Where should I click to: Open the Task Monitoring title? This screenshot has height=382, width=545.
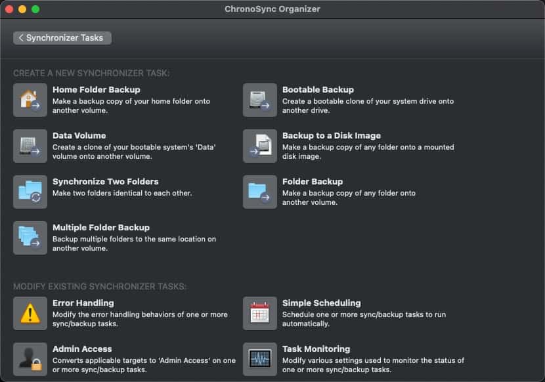point(316,349)
